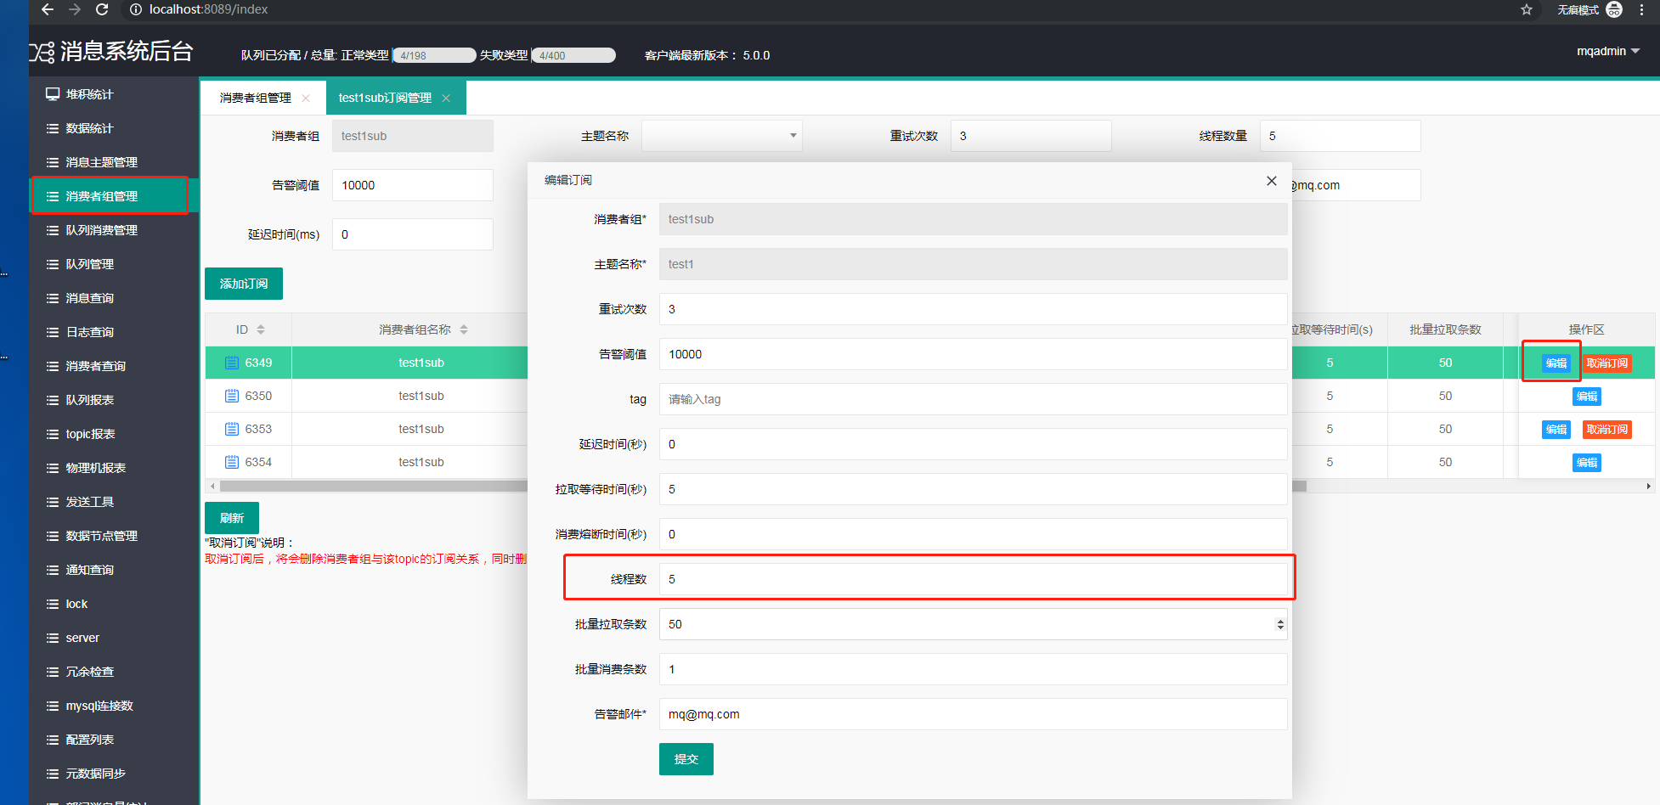Viewport: 1660px width, 805px height.
Task: Click browser back arrow
Action: (48, 9)
